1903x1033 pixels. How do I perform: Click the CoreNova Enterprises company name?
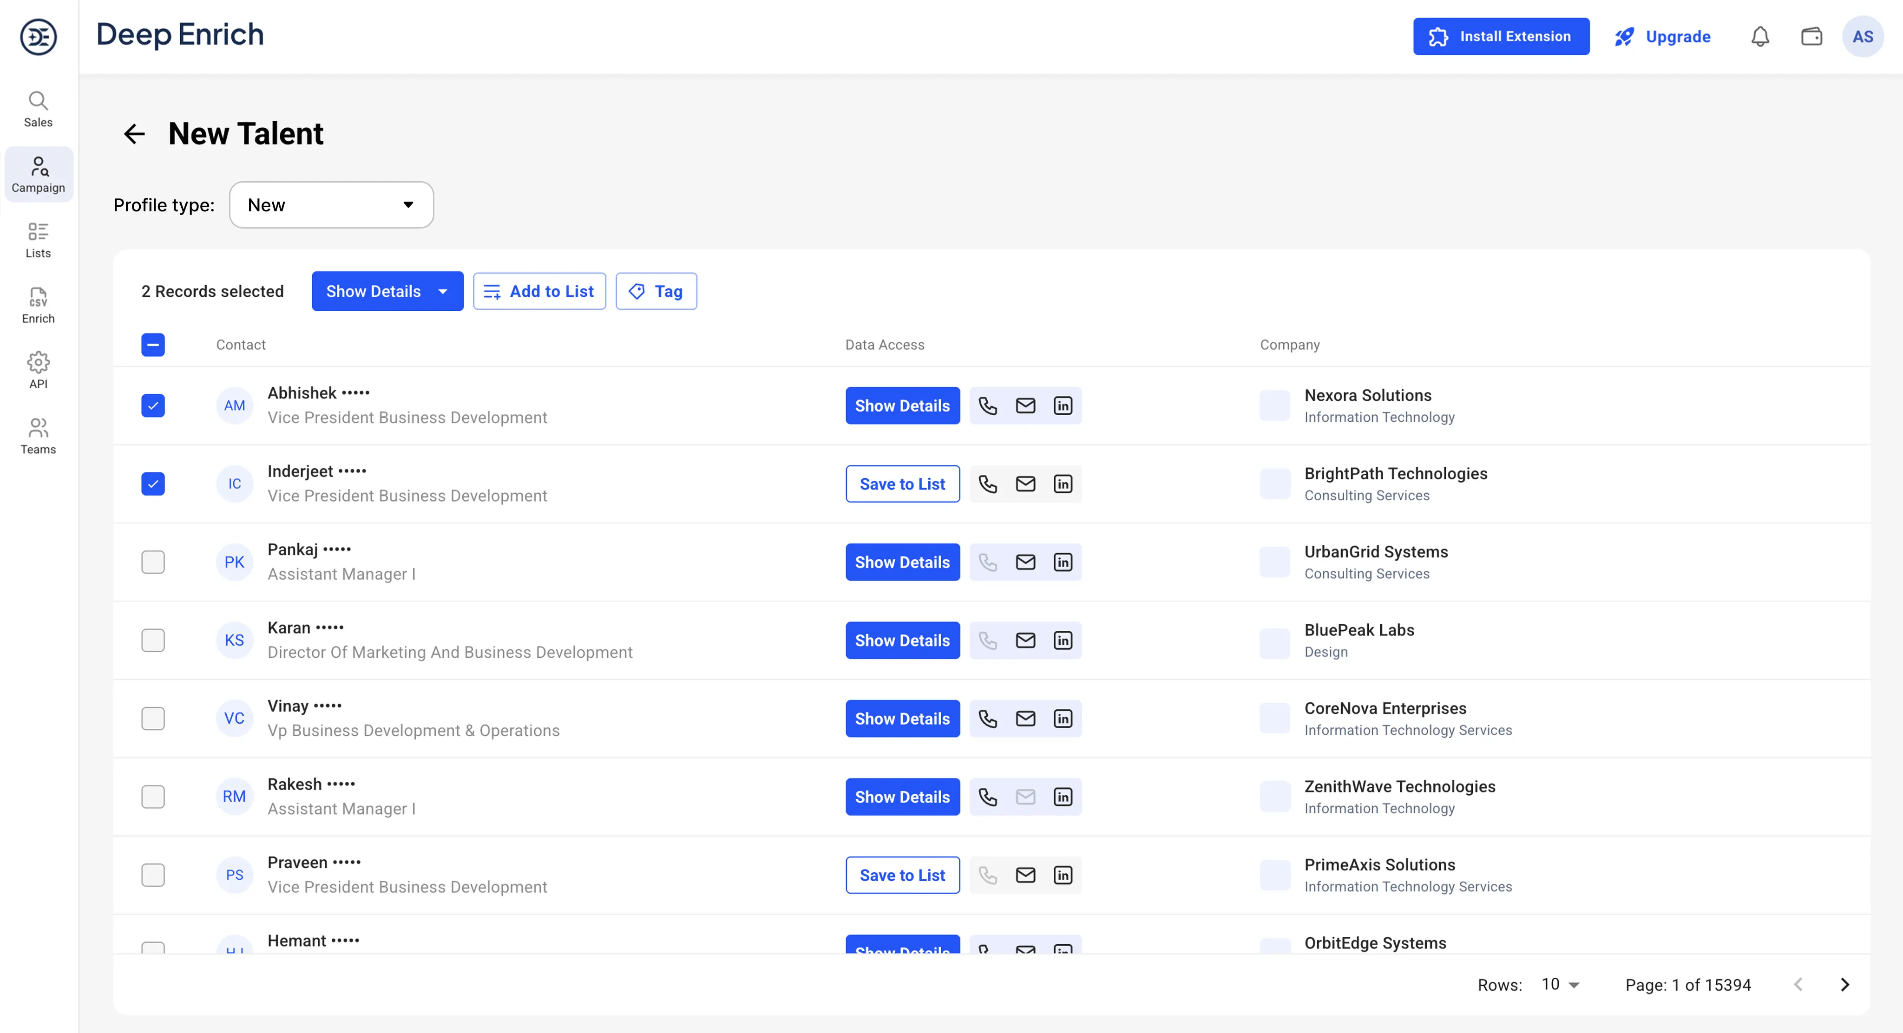coord(1385,708)
